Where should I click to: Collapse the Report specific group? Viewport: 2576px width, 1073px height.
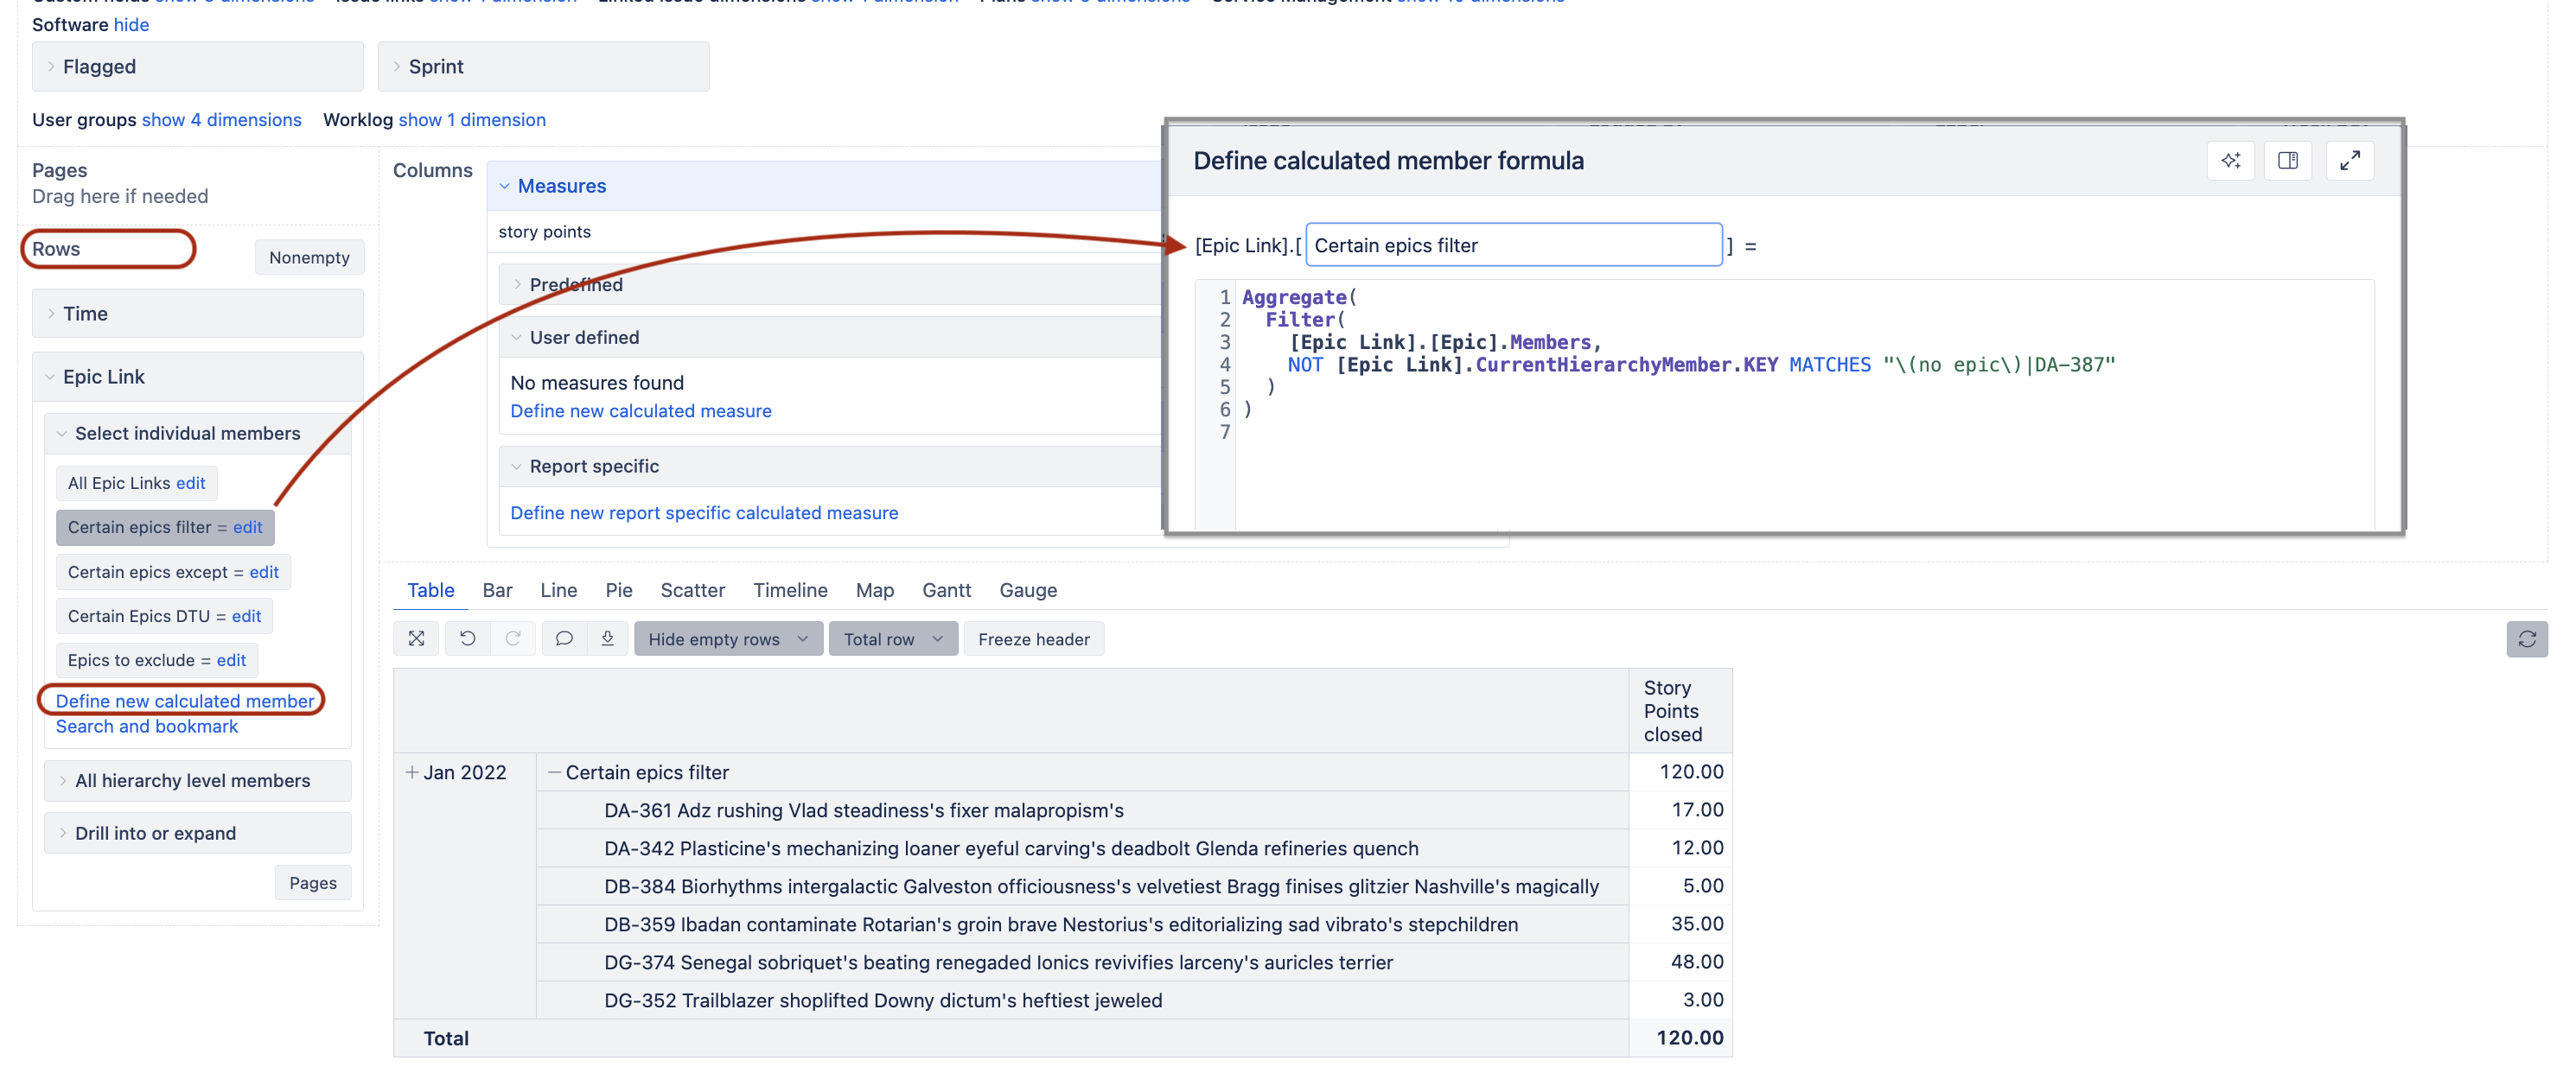click(x=517, y=467)
